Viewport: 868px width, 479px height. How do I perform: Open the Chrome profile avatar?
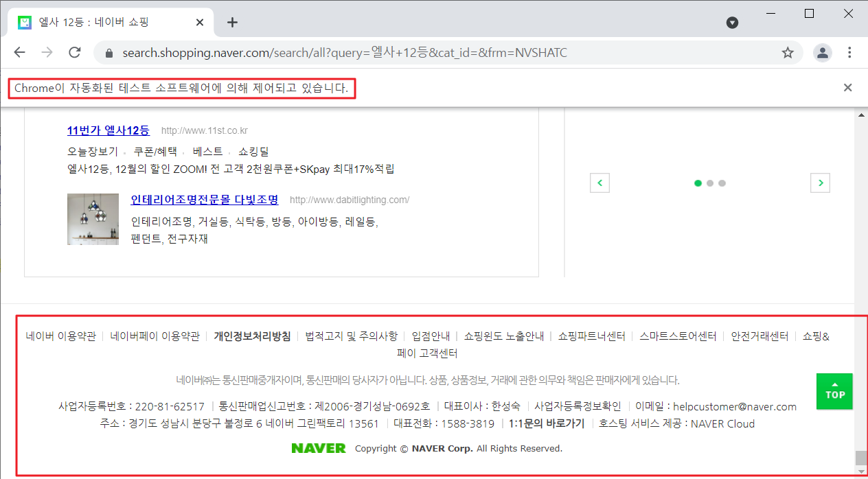(822, 53)
